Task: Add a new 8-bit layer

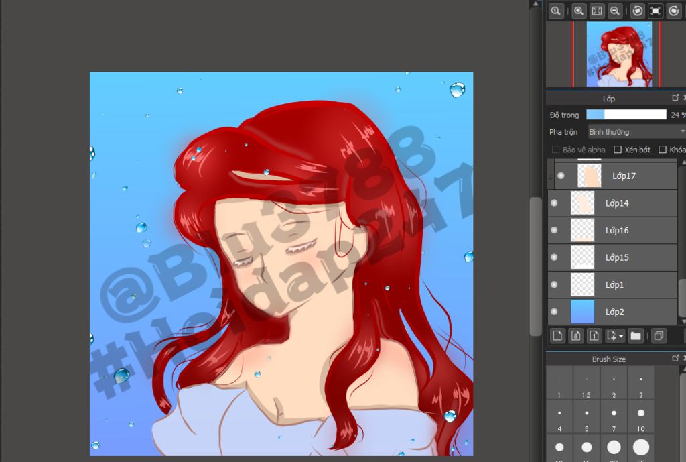Action: pos(575,336)
